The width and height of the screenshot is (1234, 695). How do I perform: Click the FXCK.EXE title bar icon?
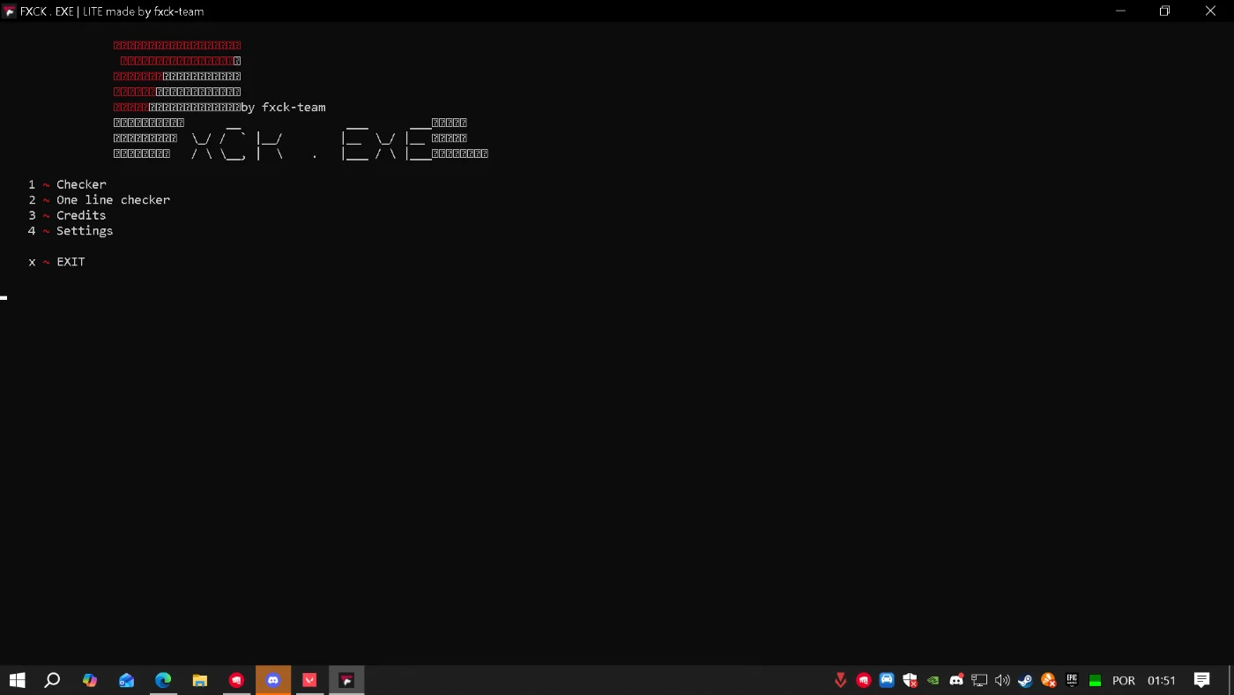pos(10,11)
